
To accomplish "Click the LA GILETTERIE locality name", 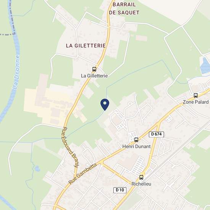I will [86, 46].
